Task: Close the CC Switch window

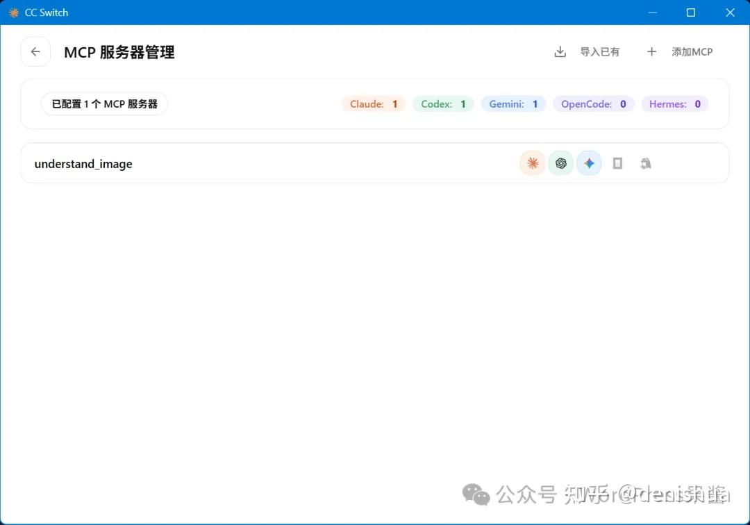Action: [730, 12]
